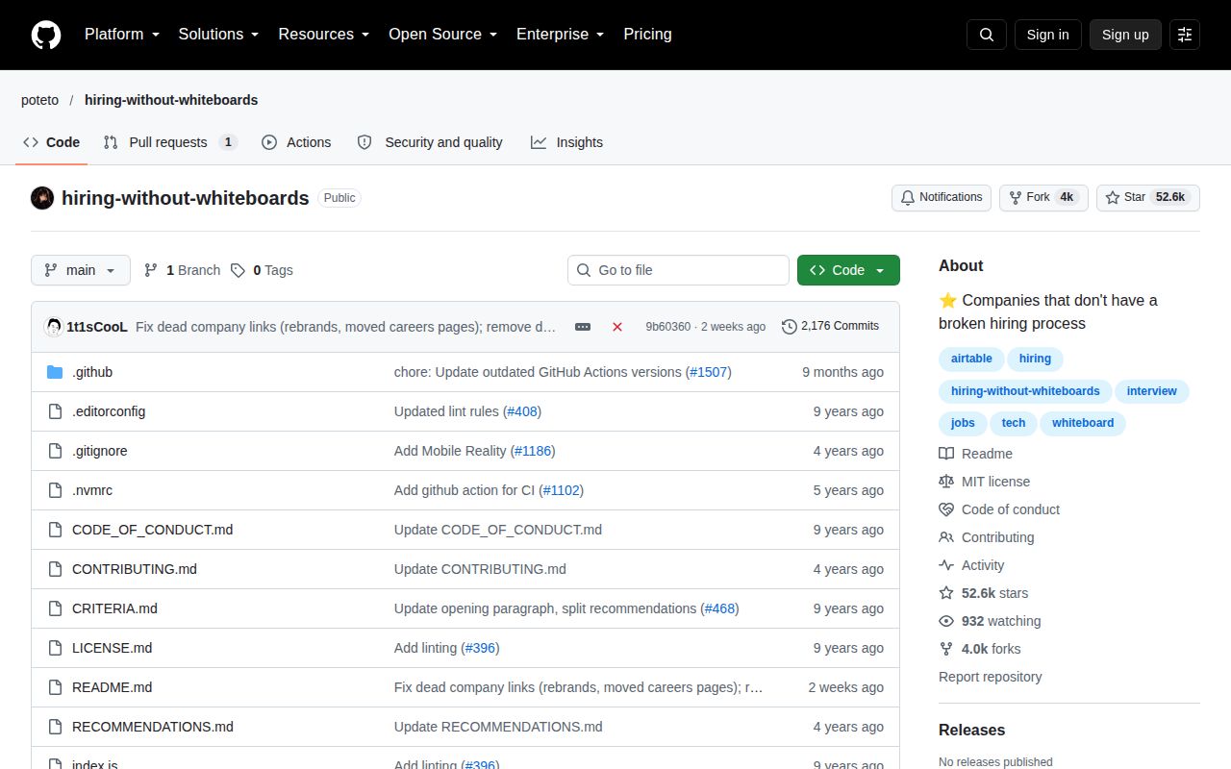Viewport: 1231px width, 769px height.
Task: Open 2,176 Commits history
Action: pos(830,326)
